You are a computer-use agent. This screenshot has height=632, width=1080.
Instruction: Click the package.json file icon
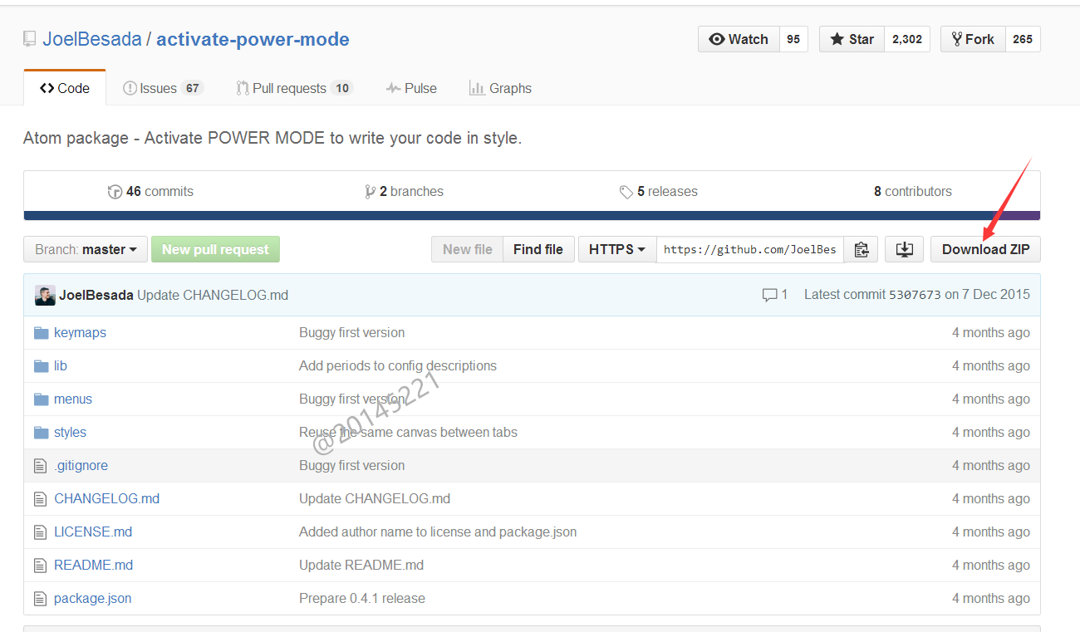tap(40, 599)
